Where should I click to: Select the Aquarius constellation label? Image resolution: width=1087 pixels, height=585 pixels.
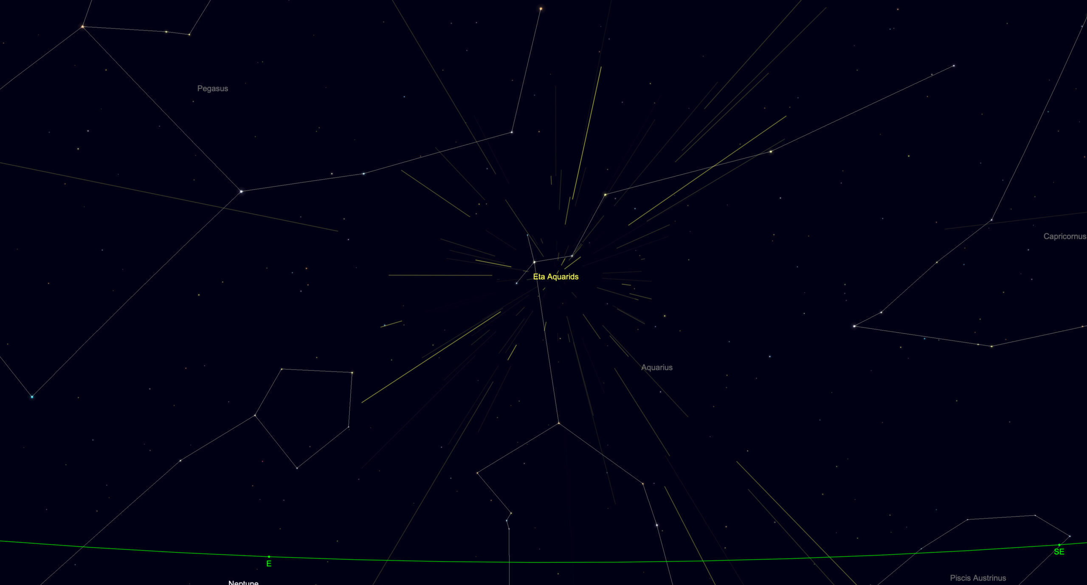click(656, 368)
